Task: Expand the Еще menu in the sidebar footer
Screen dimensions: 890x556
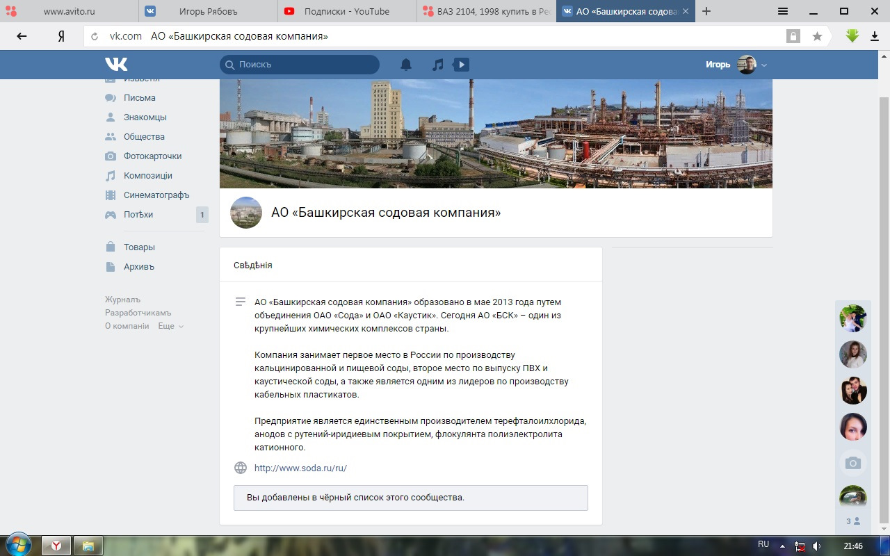Action: tap(170, 326)
